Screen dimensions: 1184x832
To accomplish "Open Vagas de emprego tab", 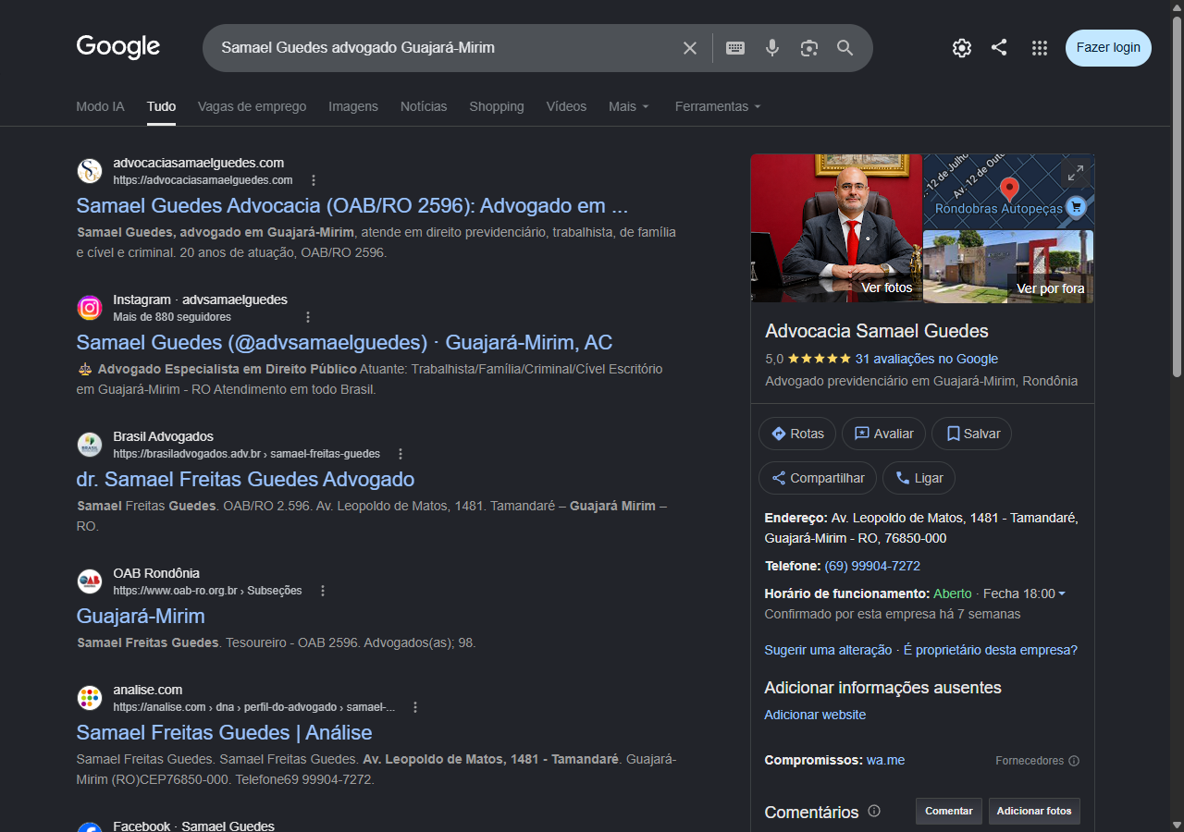I will (x=252, y=106).
